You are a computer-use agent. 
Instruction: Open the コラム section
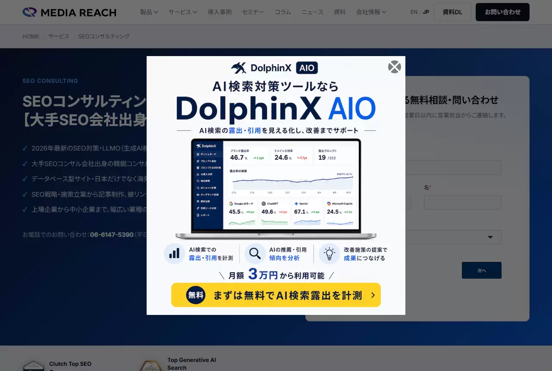pyautogui.click(x=282, y=12)
